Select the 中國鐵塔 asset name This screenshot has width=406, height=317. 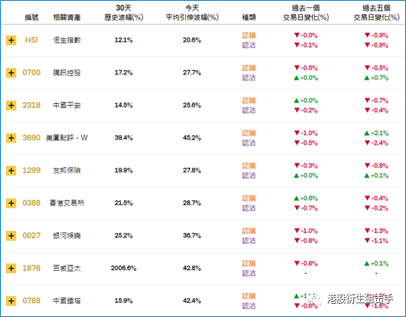(66, 301)
